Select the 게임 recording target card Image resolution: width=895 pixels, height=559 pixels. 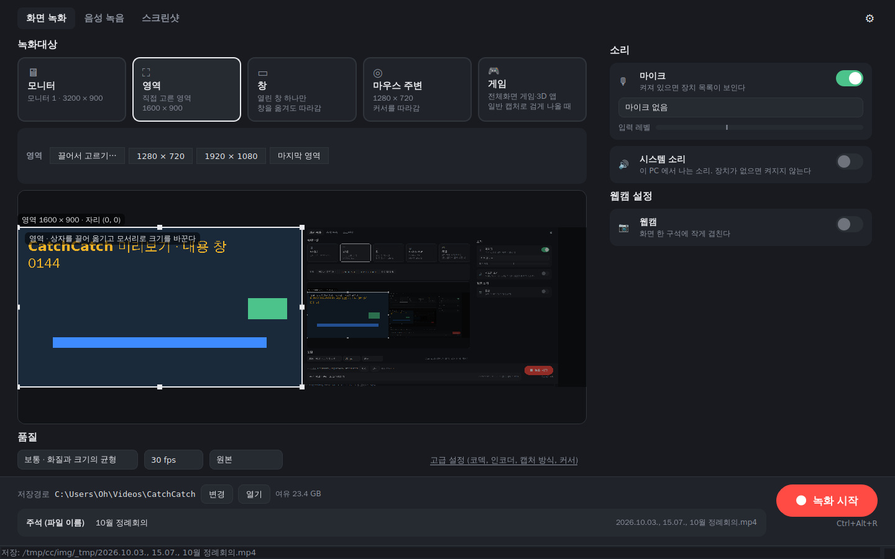[x=532, y=89]
